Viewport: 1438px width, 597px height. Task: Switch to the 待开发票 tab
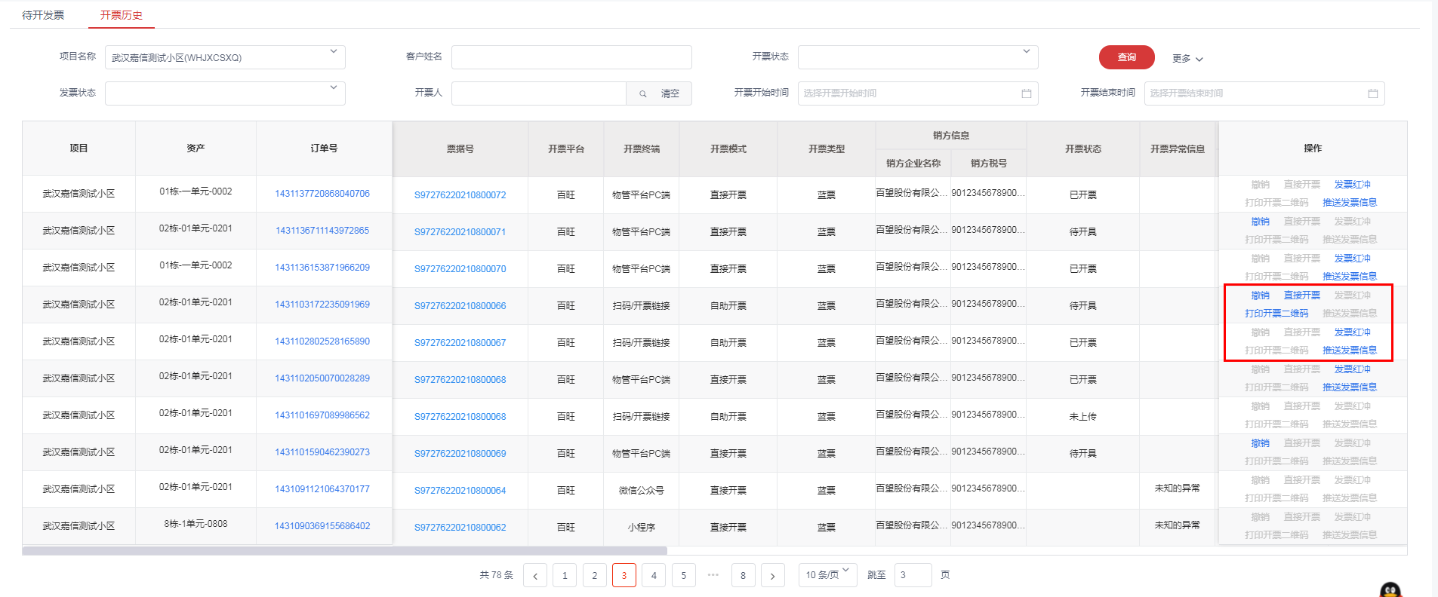point(43,15)
